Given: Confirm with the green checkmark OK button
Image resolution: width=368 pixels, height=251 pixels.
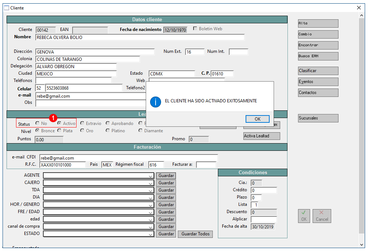Looking at the screenshot, I should (x=304, y=216).
